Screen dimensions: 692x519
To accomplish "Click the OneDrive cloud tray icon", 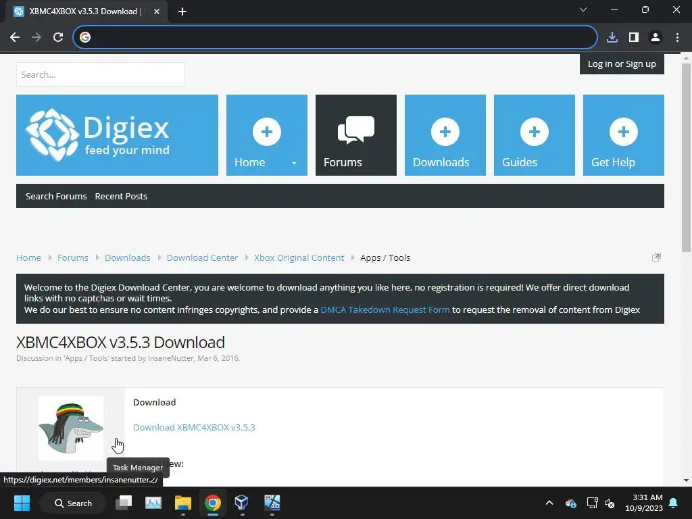I will pos(570,503).
